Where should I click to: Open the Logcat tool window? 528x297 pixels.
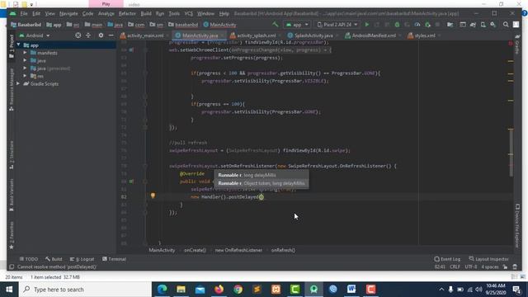tap(82, 259)
